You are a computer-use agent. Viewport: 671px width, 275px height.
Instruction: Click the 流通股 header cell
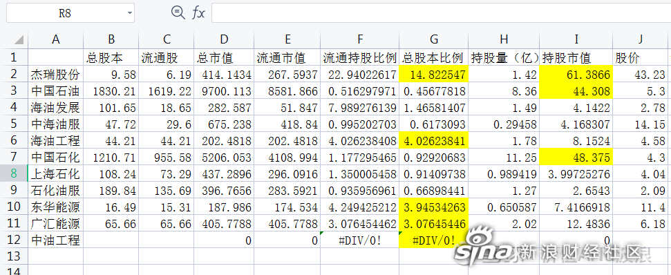(167, 57)
